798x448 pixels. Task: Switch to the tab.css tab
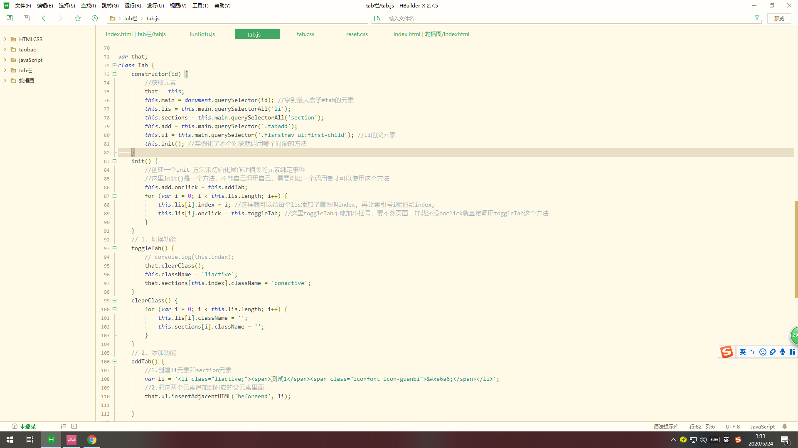pyautogui.click(x=305, y=34)
